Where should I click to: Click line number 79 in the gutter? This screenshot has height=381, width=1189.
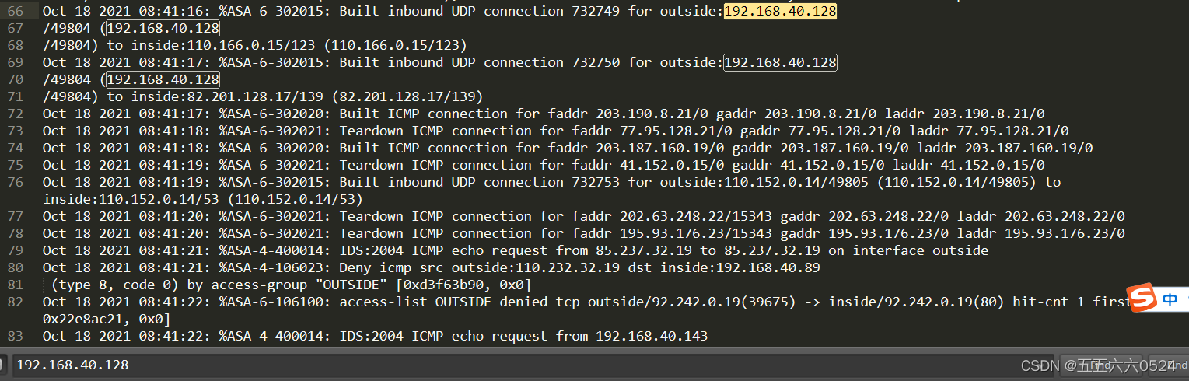tap(15, 250)
